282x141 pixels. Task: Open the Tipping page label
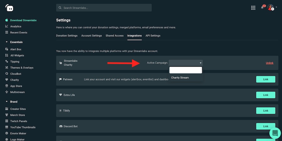tap(15, 61)
